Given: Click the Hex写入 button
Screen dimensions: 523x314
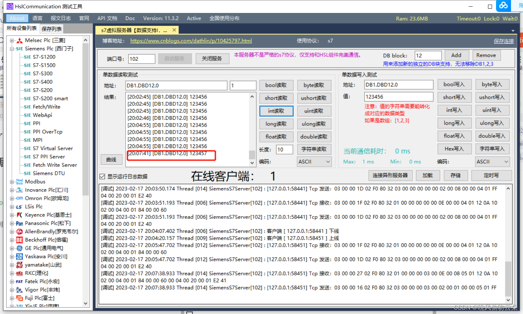Looking at the screenshot, I should pyautogui.click(x=454, y=149).
